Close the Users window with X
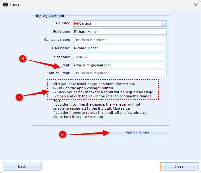201x173 pixels. click(196, 5)
